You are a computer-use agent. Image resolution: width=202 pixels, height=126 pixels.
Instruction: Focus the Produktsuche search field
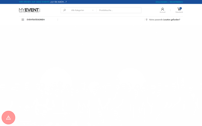[x=119, y=10]
